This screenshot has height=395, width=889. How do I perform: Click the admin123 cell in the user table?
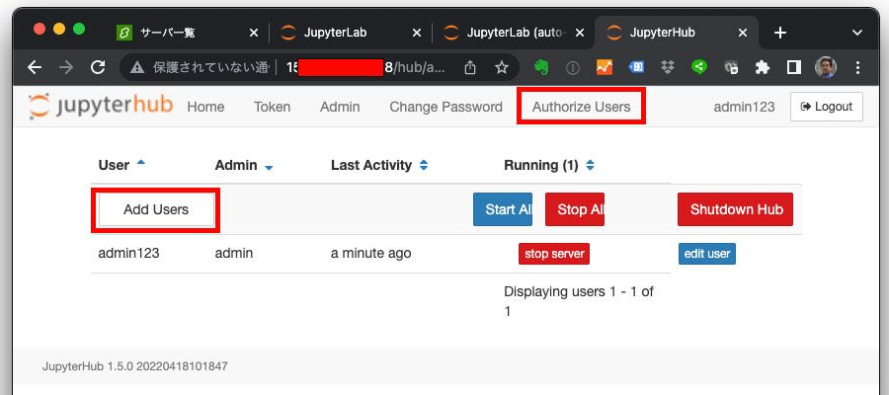click(x=128, y=253)
